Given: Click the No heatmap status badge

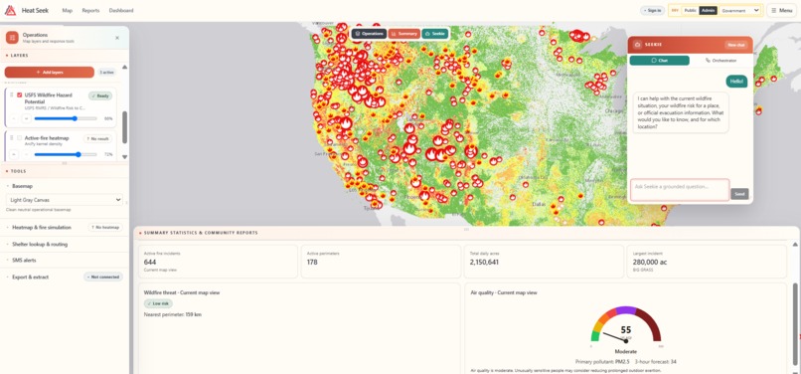Looking at the screenshot, I should click(x=105, y=227).
